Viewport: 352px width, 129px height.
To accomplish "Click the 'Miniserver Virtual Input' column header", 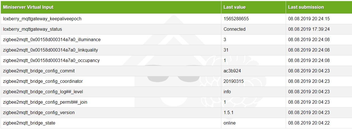I will coord(28,7).
